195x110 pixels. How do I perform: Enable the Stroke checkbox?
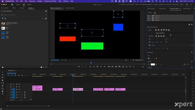pyautogui.click(x=149, y=64)
